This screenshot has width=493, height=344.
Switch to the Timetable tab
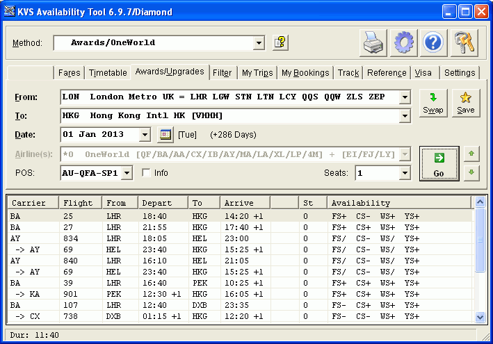point(108,73)
